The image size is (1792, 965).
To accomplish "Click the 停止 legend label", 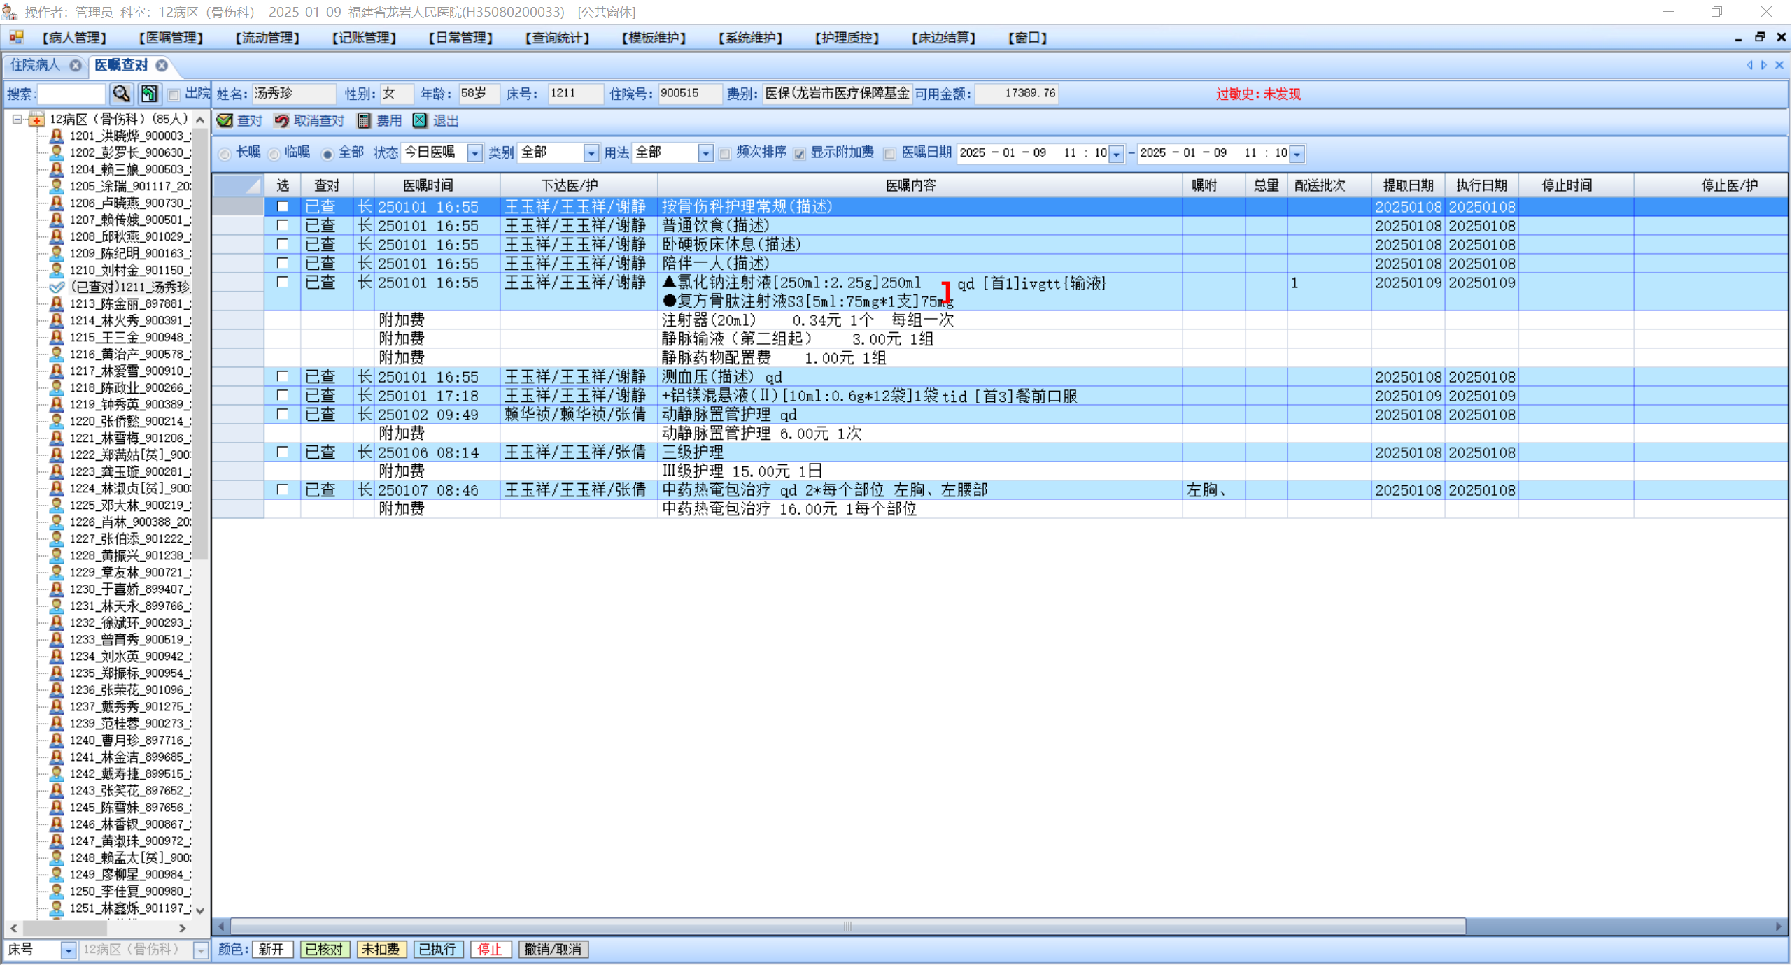I will [490, 949].
